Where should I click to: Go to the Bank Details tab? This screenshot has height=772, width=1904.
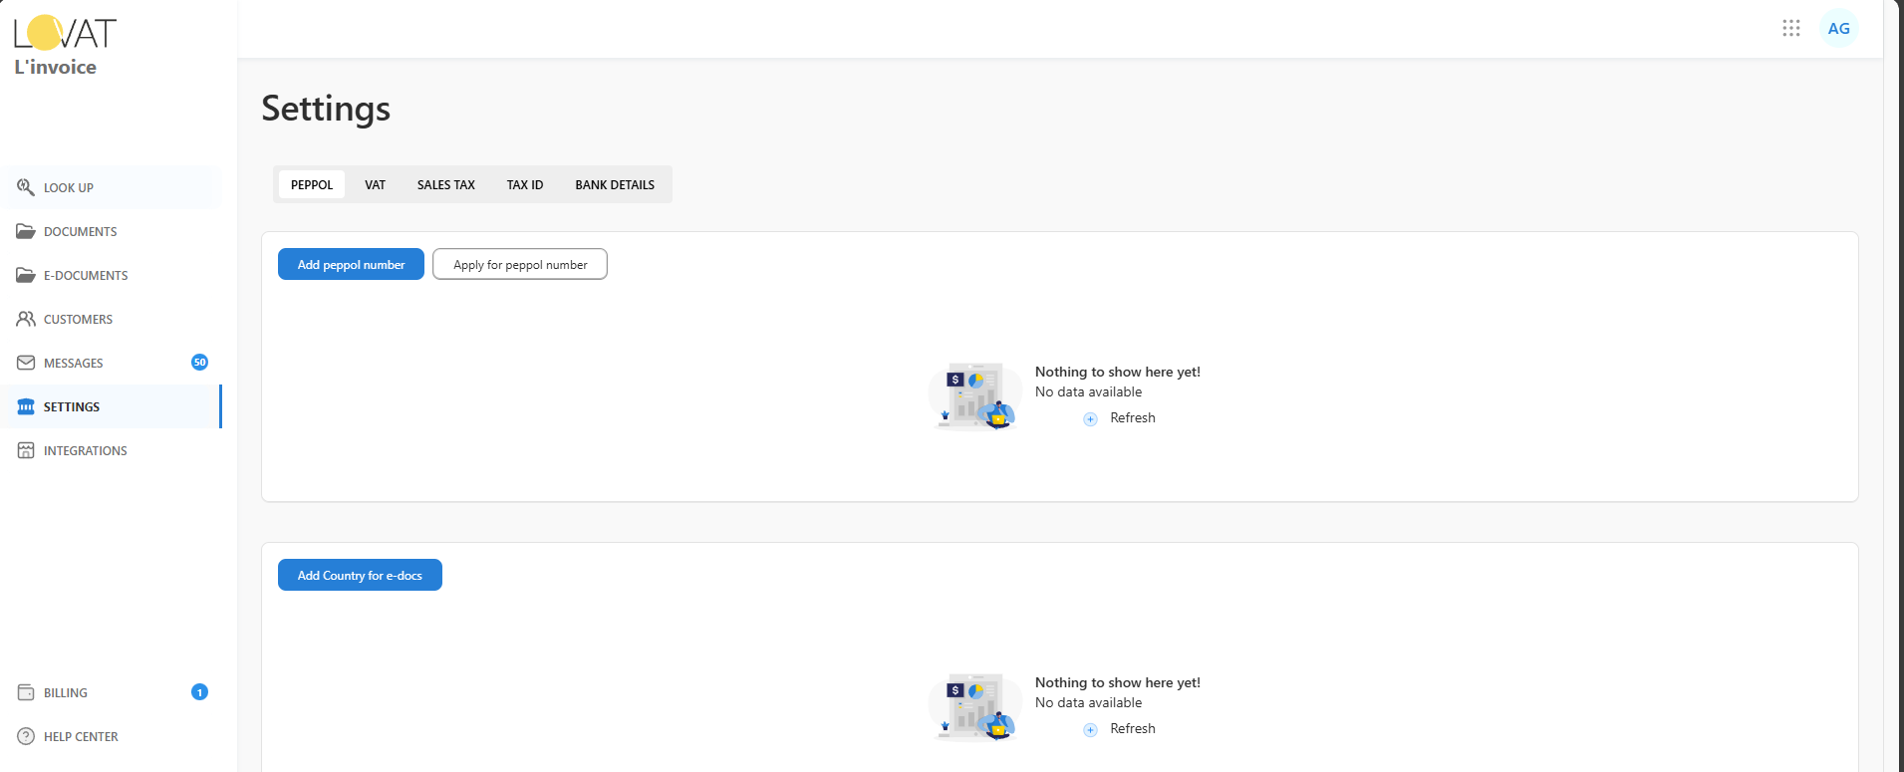coord(614,184)
